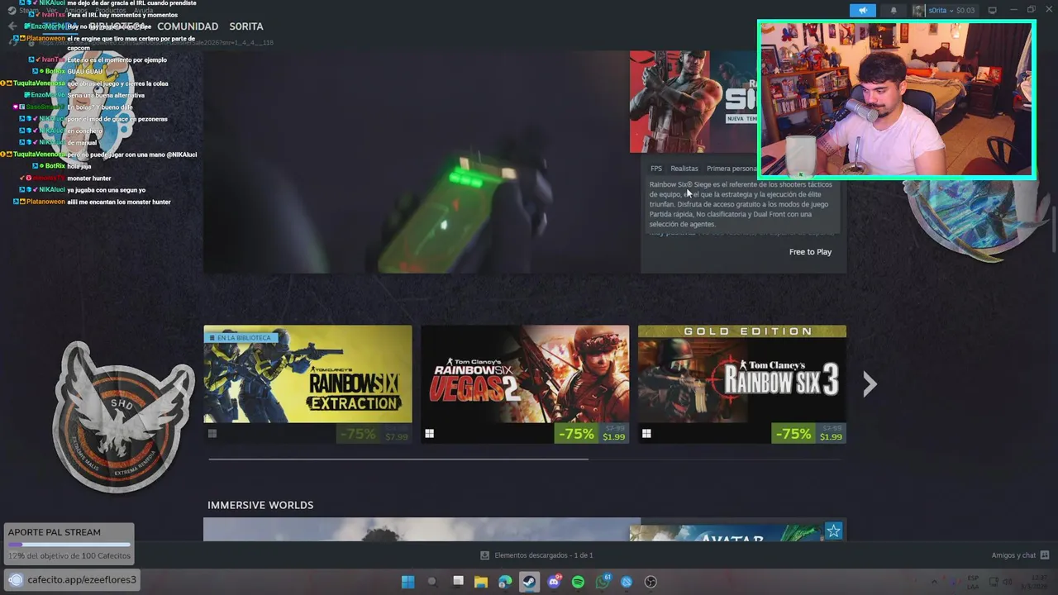
Task: Click the carousel horizontal scroll bar
Action: point(398,459)
